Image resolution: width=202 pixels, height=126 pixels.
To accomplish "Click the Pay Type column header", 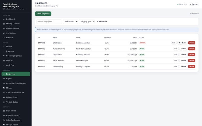I will [x=107, y=38].
